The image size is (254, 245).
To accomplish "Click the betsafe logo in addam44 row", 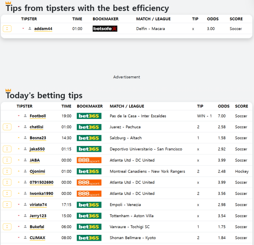I will [105, 29].
